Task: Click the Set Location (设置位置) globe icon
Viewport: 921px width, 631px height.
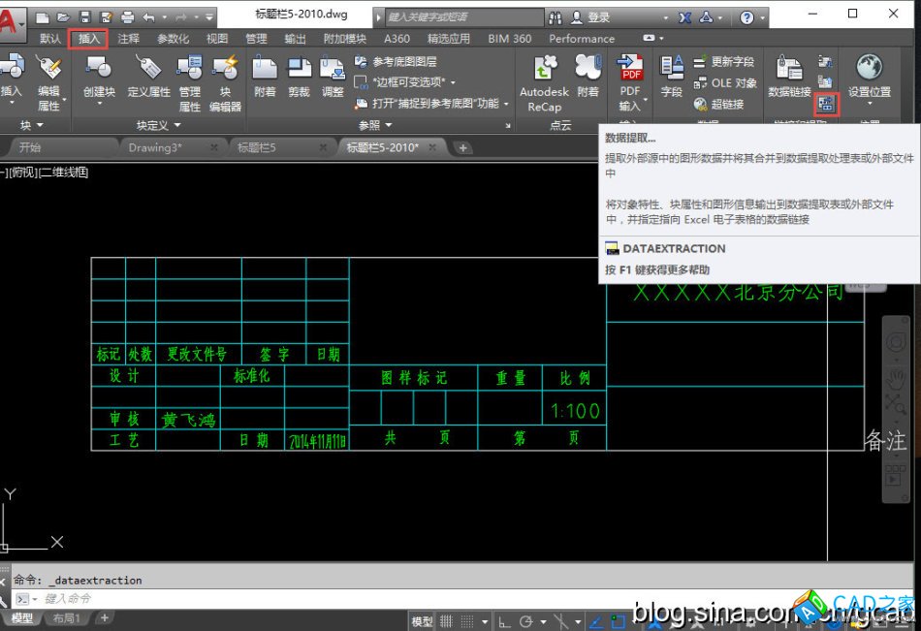Action: [x=869, y=77]
